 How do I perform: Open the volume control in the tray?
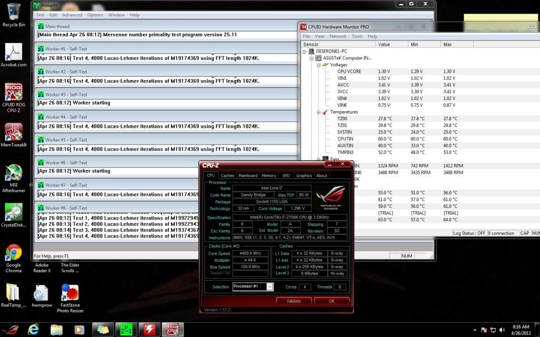(502, 330)
